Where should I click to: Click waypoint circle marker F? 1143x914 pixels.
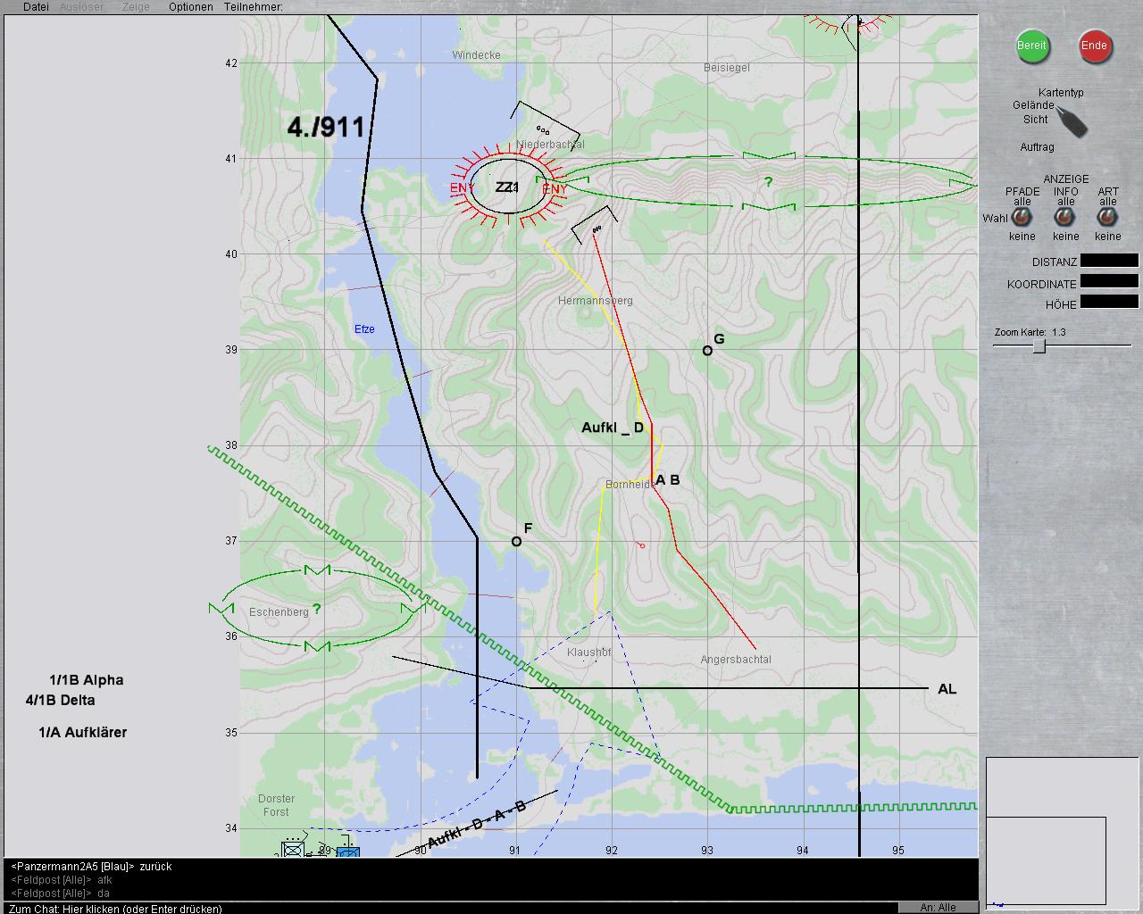pyautogui.click(x=516, y=542)
